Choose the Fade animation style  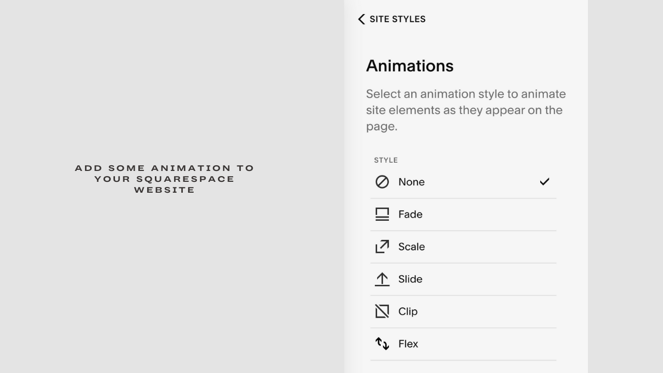pyautogui.click(x=463, y=214)
